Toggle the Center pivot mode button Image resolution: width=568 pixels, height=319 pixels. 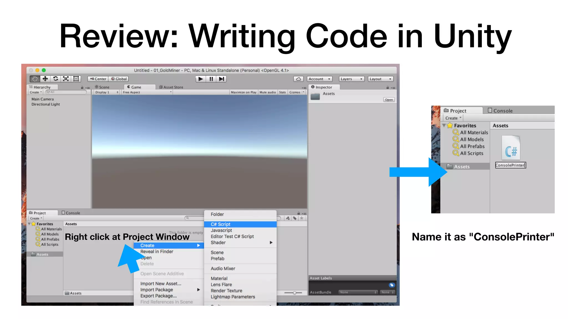click(98, 79)
